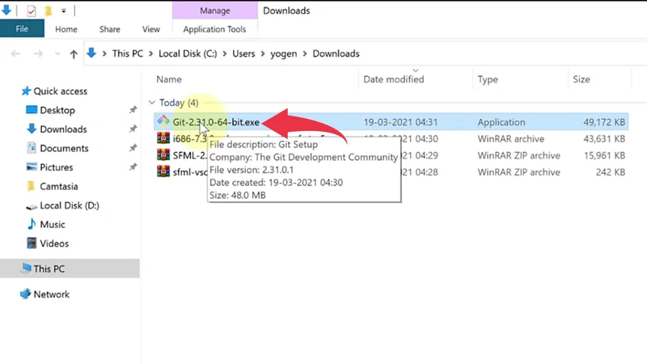
Task: Click the Up one level arrow
Action: pos(74,54)
